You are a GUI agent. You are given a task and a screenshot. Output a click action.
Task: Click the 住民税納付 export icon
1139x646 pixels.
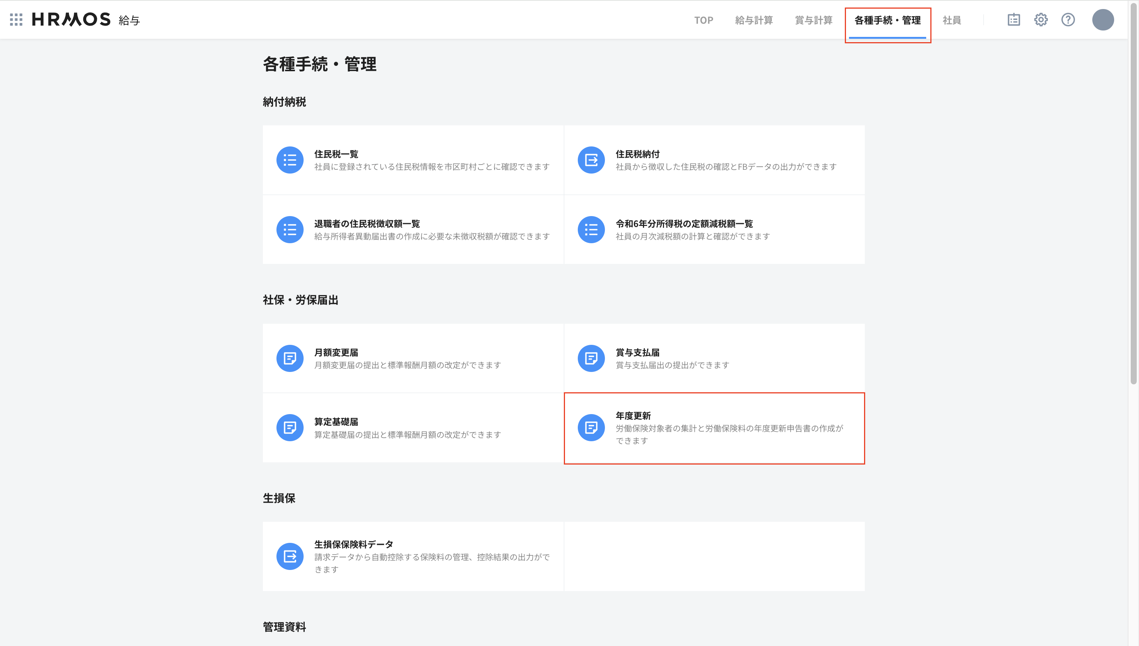click(591, 160)
